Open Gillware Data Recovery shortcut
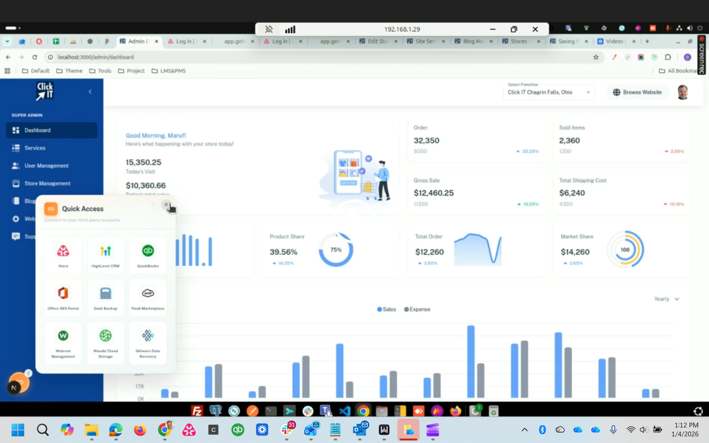This screenshot has width=709, height=443. 148,343
